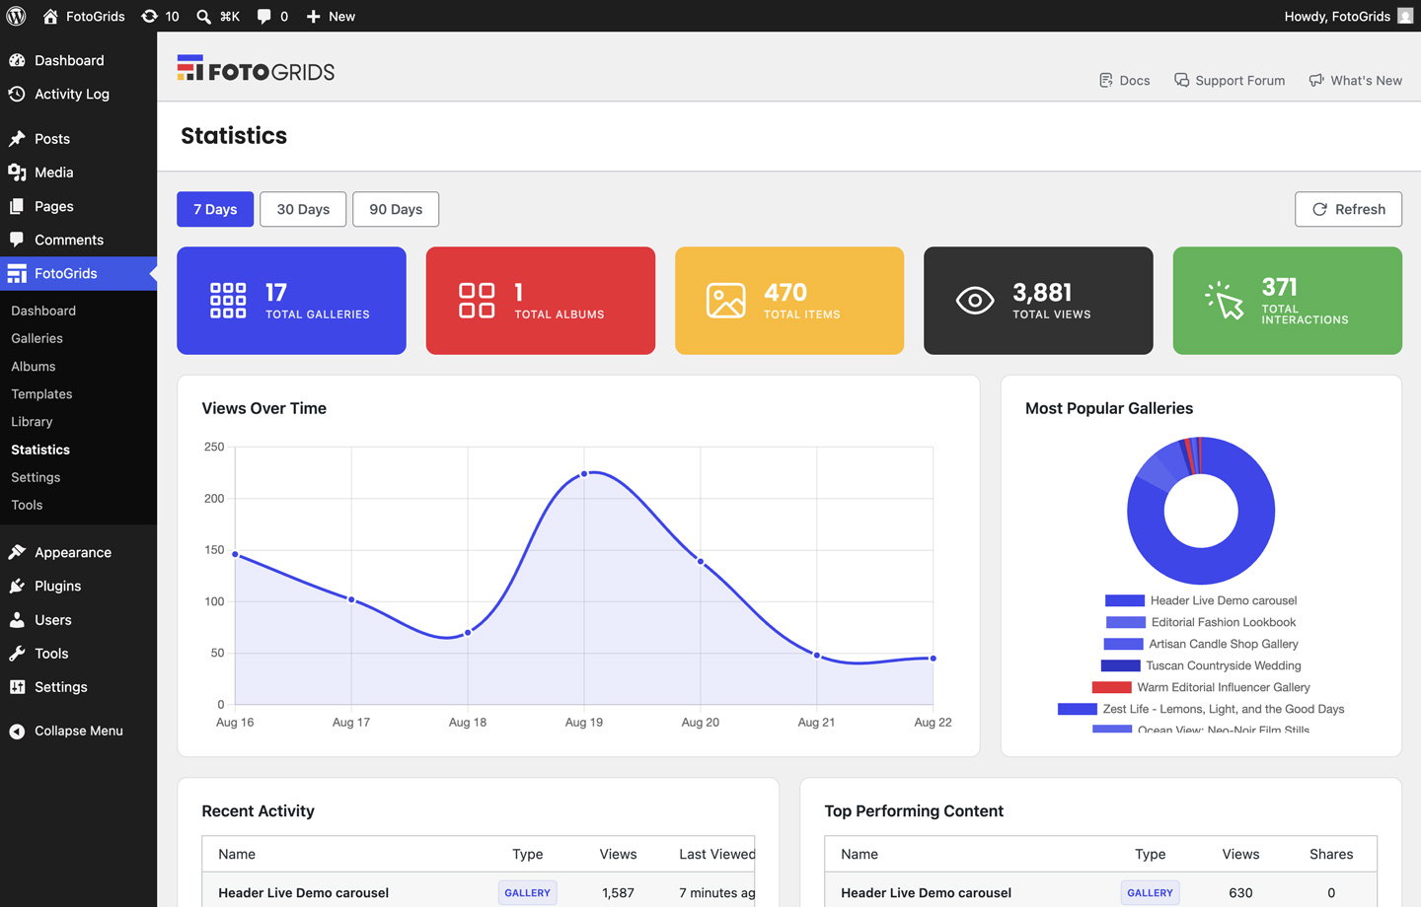Click the plus New icon
1421x907 pixels.
(x=313, y=16)
